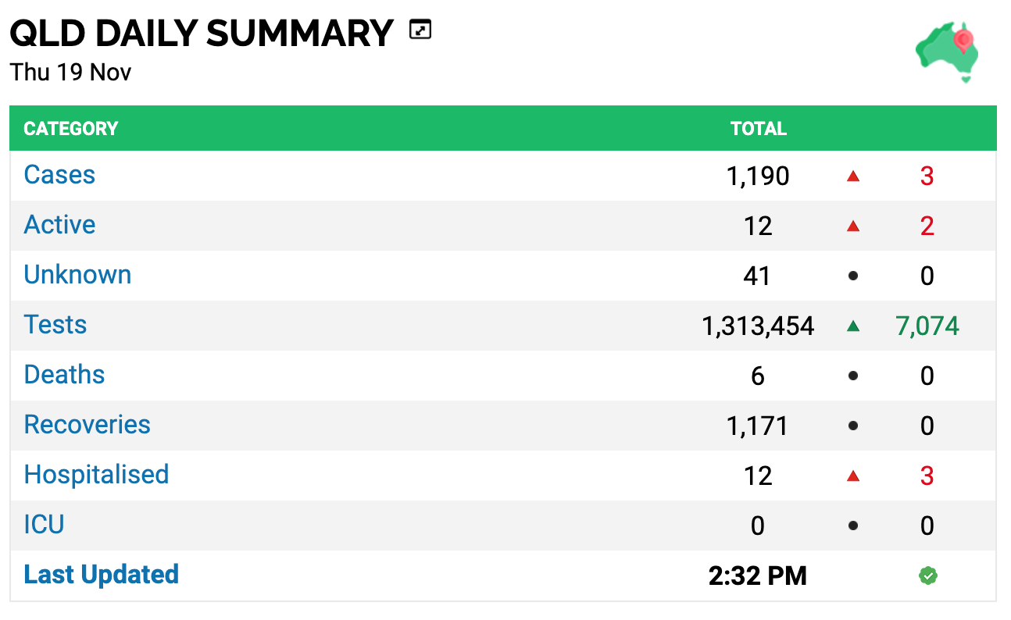
Task: Click the expand icon beside QLD Daily Summary
Action: pyautogui.click(x=420, y=31)
